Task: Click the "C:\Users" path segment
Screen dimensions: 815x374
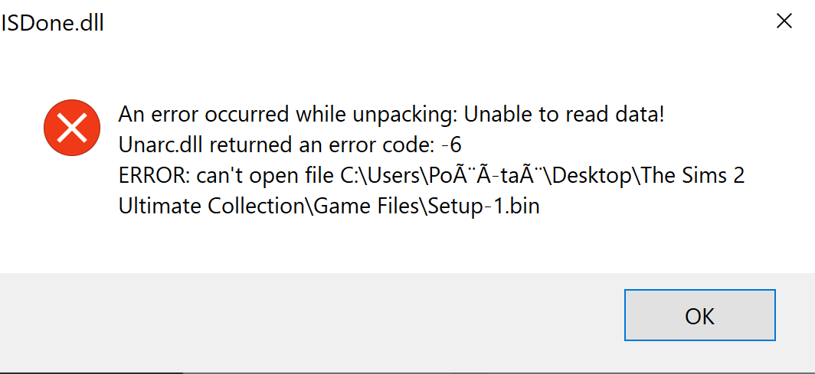Action: click(x=379, y=176)
